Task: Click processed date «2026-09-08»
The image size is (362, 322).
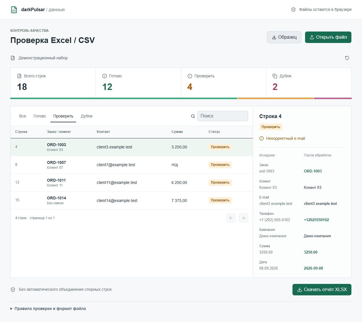Action: click(x=313, y=268)
